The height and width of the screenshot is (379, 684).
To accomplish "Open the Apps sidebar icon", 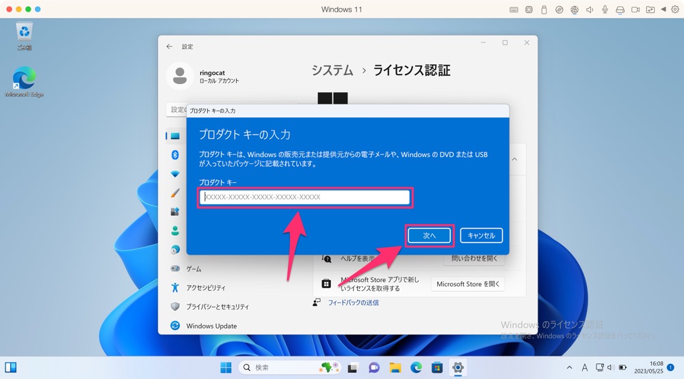I will pyautogui.click(x=175, y=212).
